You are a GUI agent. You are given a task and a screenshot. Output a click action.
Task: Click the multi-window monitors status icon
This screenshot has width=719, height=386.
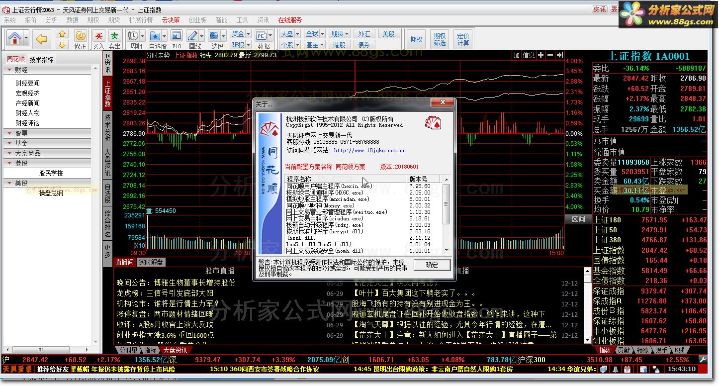pos(603,369)
